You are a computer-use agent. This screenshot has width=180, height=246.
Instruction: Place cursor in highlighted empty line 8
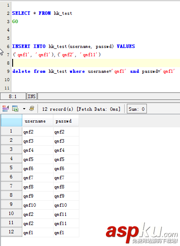[96, 63]
